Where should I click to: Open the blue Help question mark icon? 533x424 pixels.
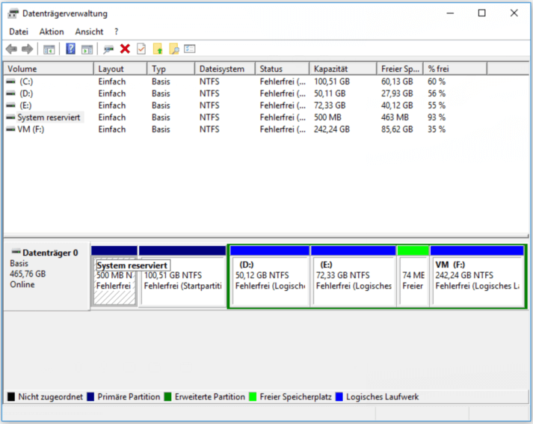pyautogui.click(x=70, y=49)
